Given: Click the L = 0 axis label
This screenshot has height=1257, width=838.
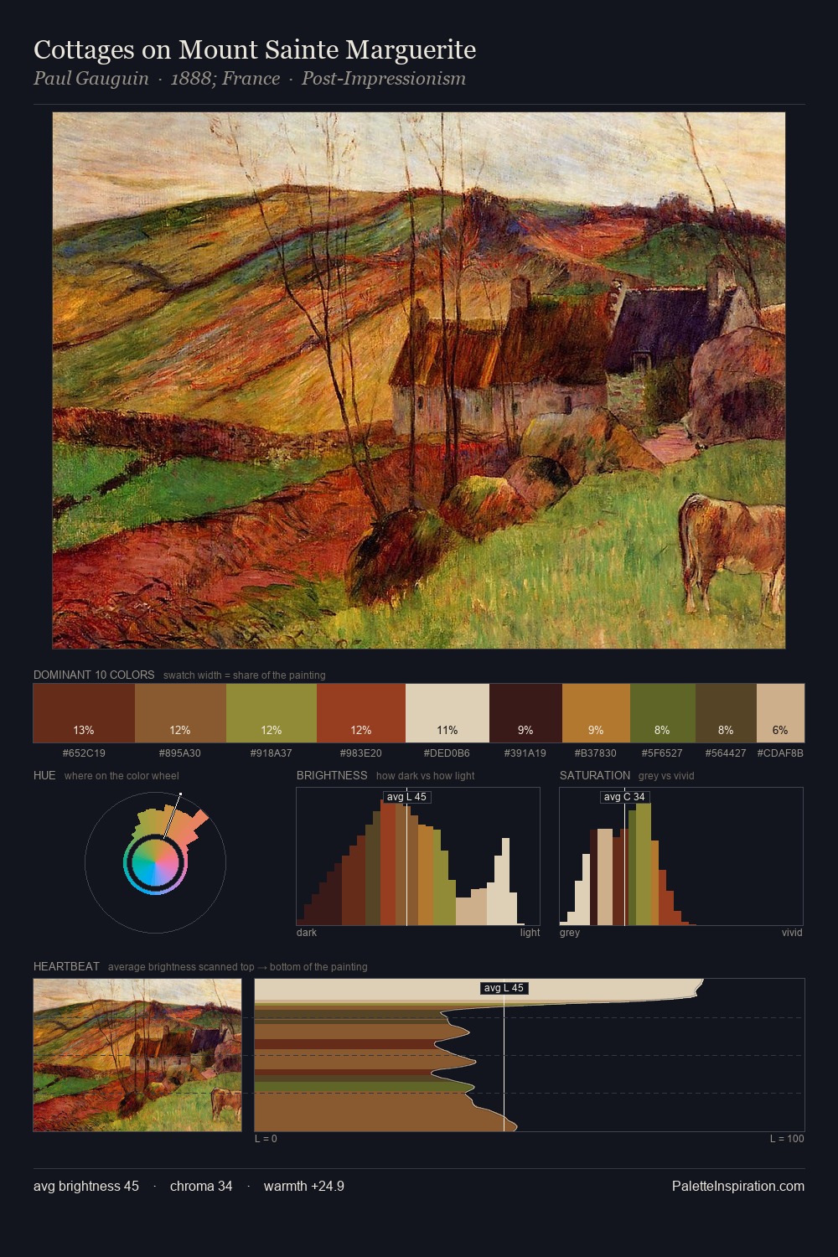Looking at the screenshot, I should coord(266,1139).
